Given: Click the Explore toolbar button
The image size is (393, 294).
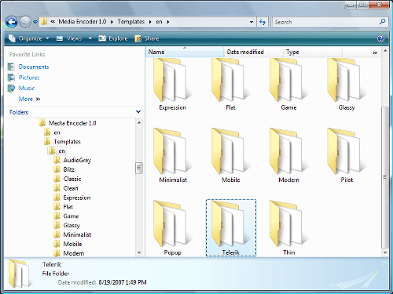Looking at the screenshot, I should [x=113, y=38].
